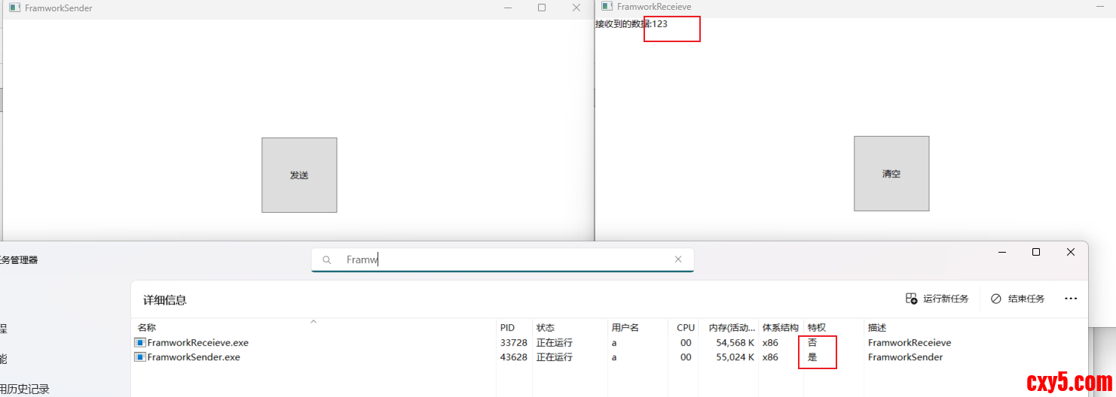Sort by 内存(活动) column header
Viewport: 1116px width, 397px height.
731,328
